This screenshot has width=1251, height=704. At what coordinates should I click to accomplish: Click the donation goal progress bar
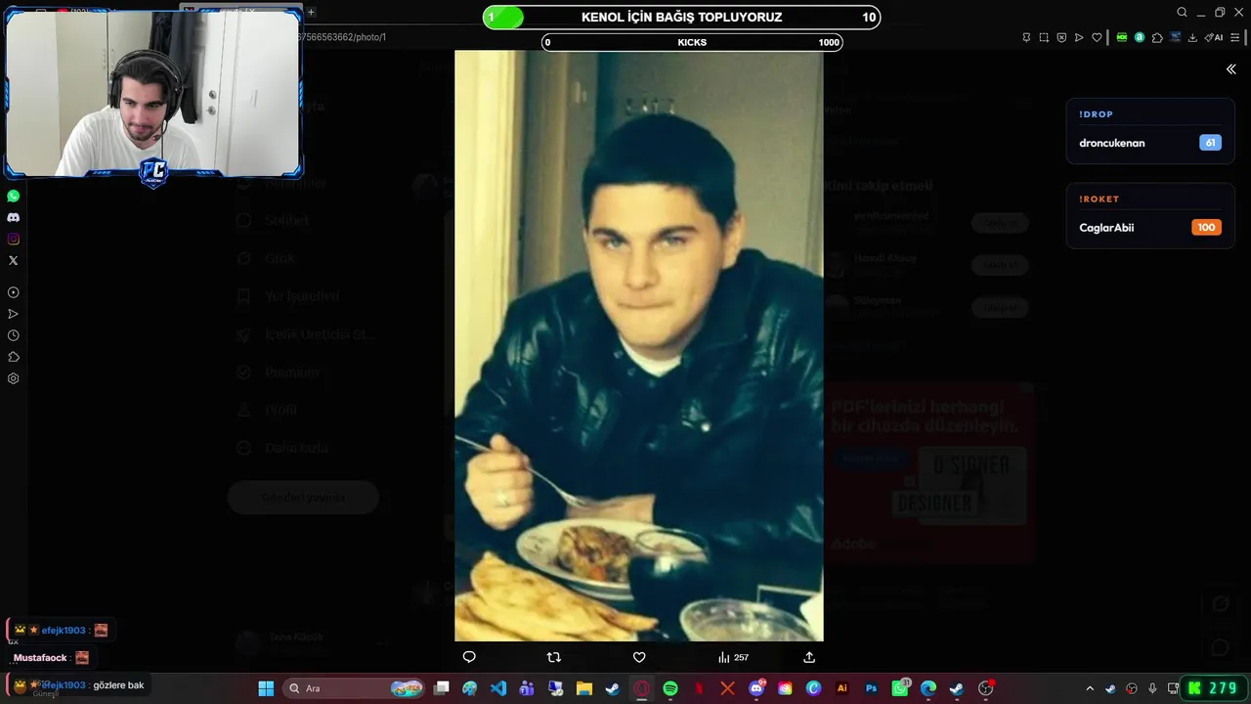click(682, 17)
